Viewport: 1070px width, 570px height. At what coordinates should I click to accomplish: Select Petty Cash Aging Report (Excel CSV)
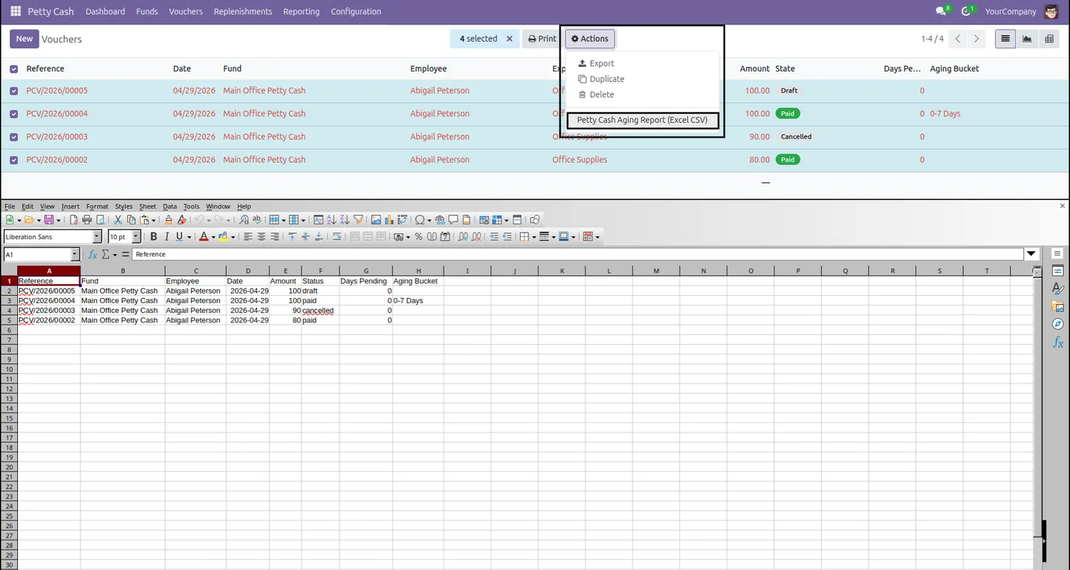pyautogui.click(x=642, y=120)
